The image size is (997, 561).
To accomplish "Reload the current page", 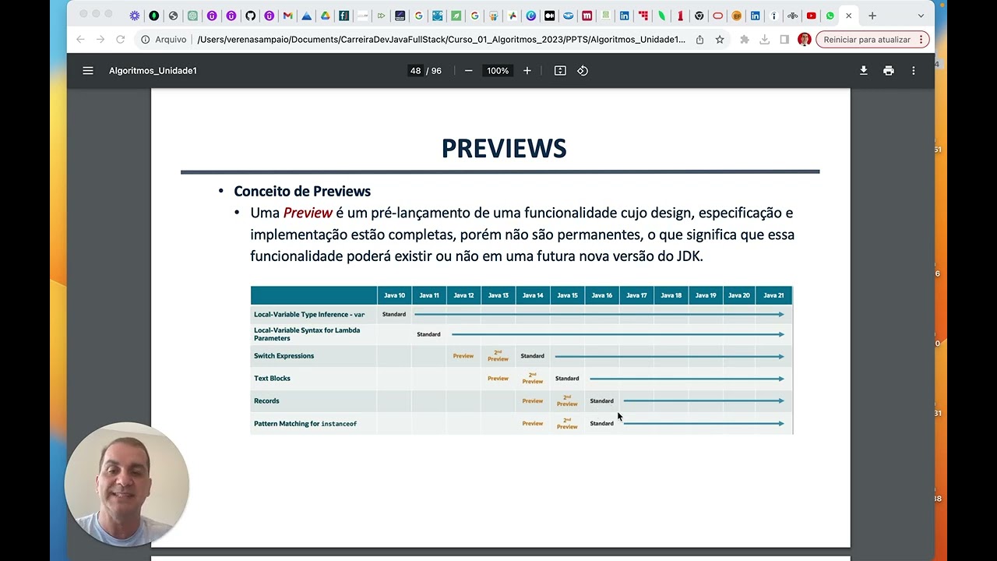I will (121, 39).
